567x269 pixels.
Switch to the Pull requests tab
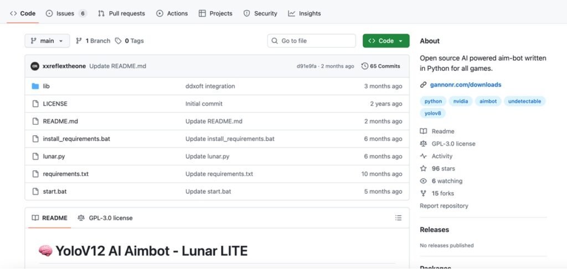[x=121, y=13]
